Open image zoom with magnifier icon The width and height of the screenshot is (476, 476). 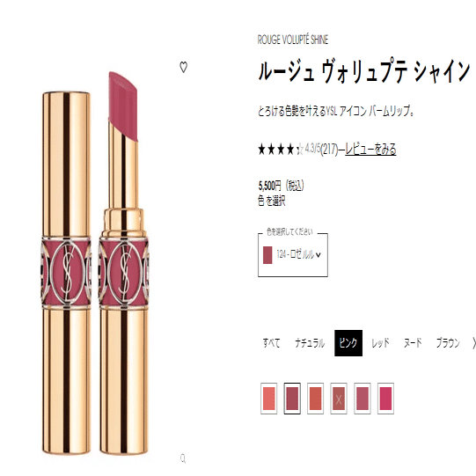183,458
